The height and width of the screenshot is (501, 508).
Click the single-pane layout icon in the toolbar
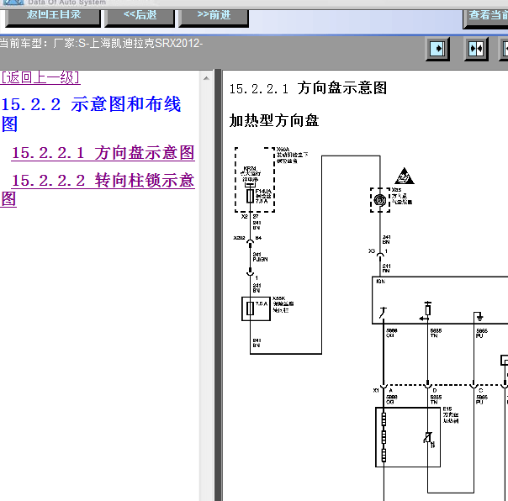(x=437, y=49)
